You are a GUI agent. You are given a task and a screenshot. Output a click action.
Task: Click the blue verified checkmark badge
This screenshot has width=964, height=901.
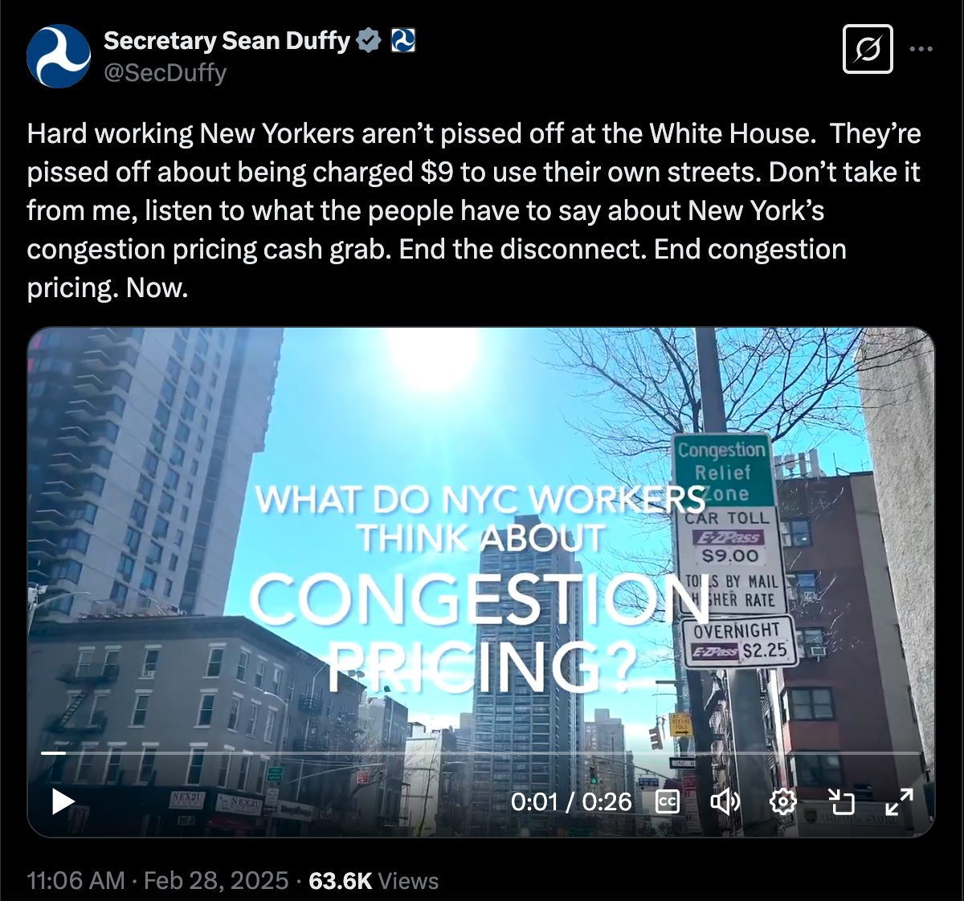[368, 40]
